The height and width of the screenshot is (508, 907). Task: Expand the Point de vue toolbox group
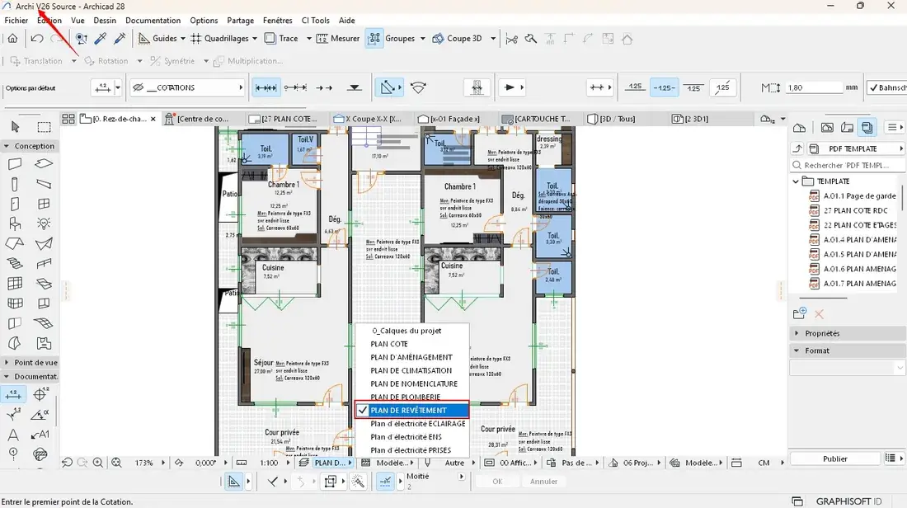(7, 363)
